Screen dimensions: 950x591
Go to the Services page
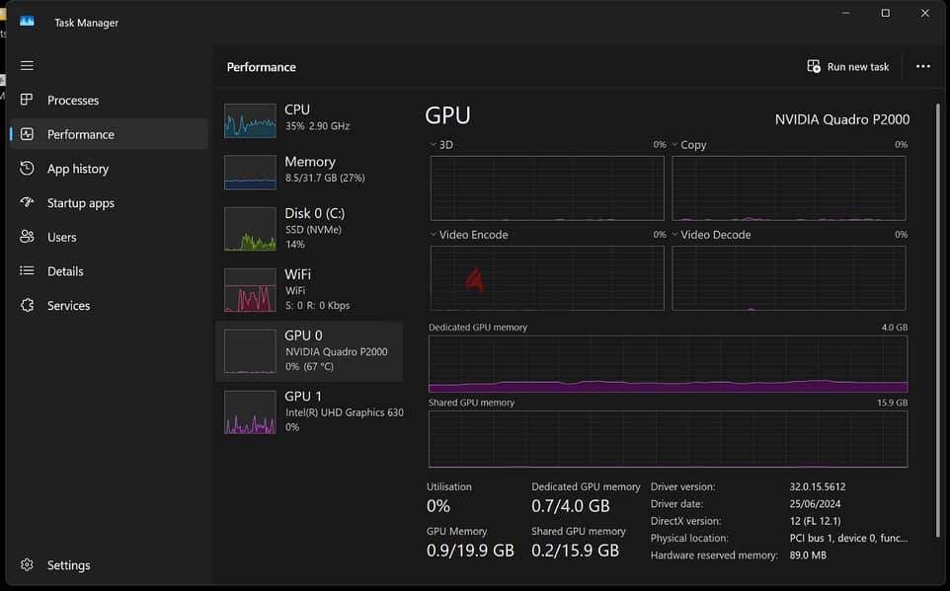point(109,305)
